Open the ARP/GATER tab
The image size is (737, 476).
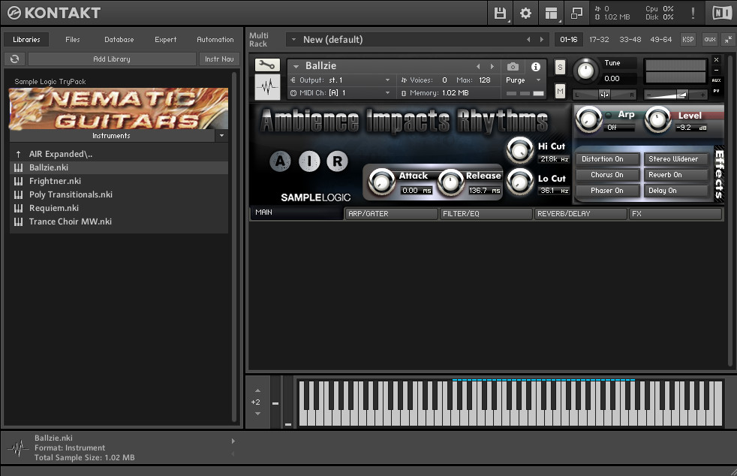click(391, 213)
